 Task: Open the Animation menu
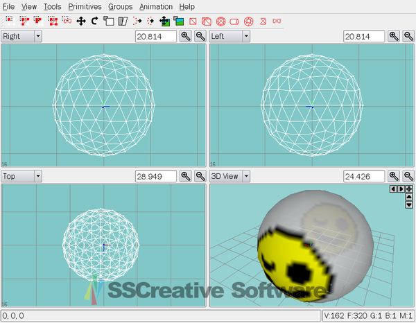[156, 7]
